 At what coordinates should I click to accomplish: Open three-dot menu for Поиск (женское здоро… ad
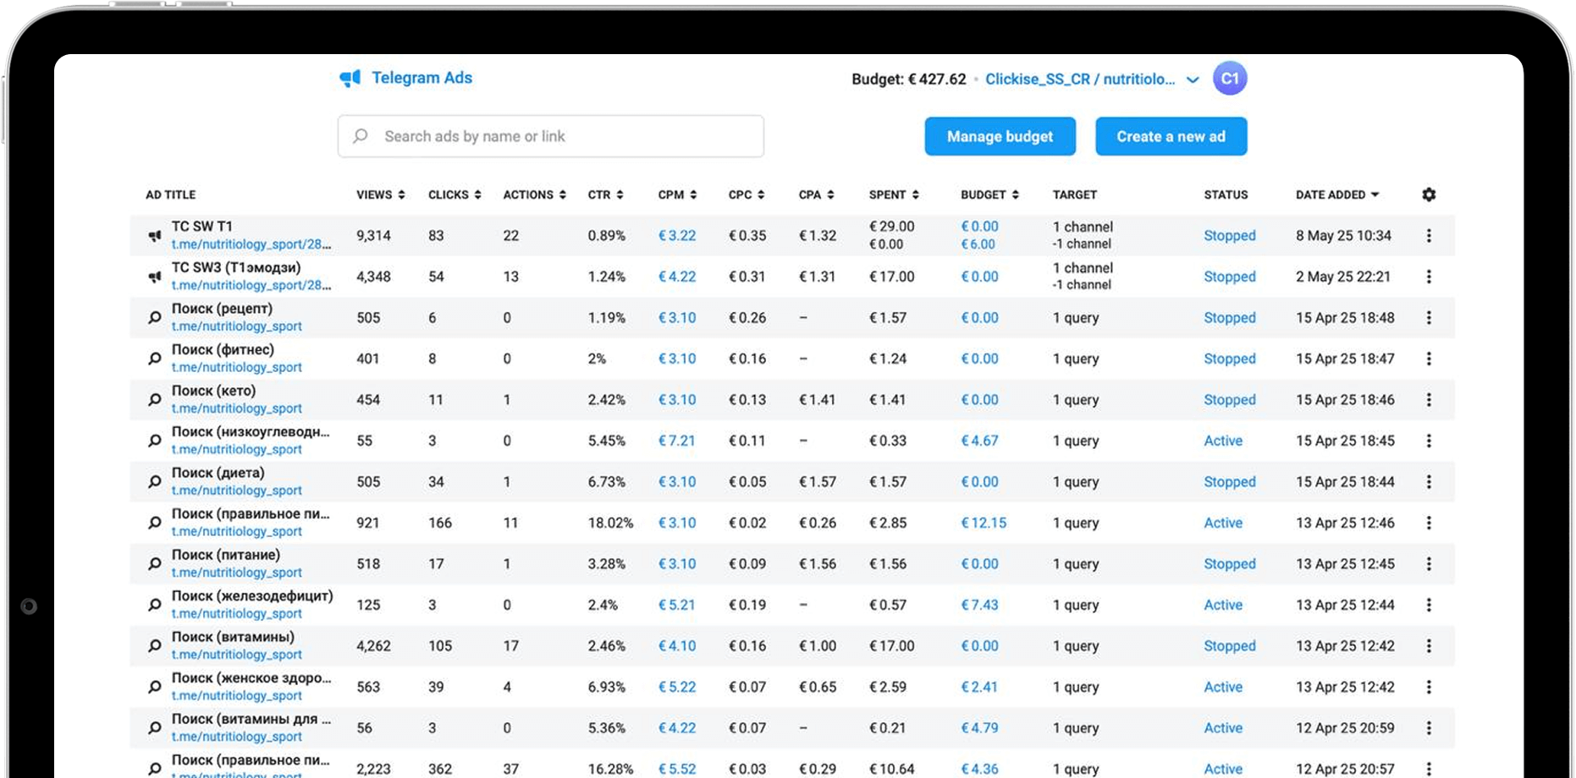[x=1429, y=687]
